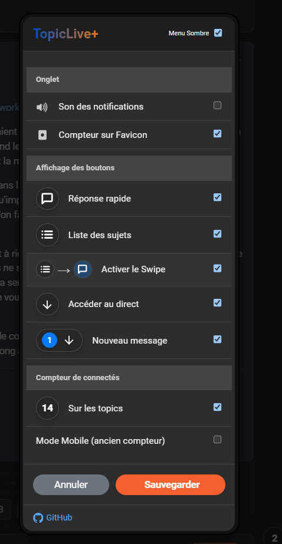
Task: Disable the Activer le Swipe checkbox
Action: click(218, 268)
